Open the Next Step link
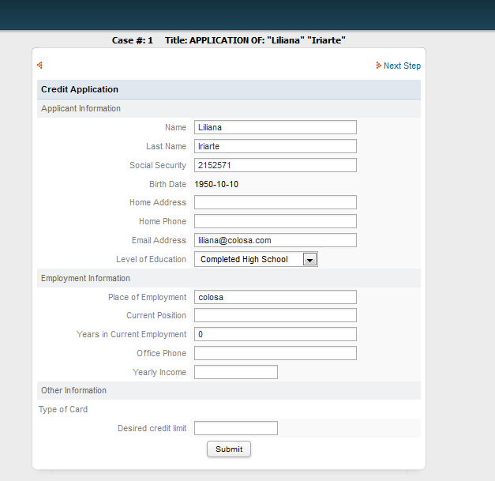495x481 pixels. click(x=402, y=66)
